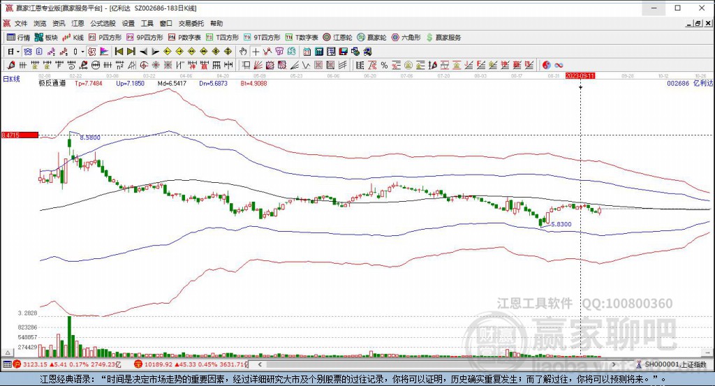715x386 pixels.
Task: Expand the 0 offset dropdown arrow
Action: (82, 52)
